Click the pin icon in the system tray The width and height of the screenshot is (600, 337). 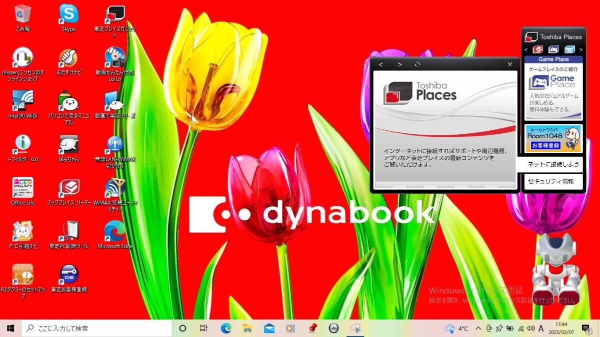pyautogui.click(x=499, y=328)
